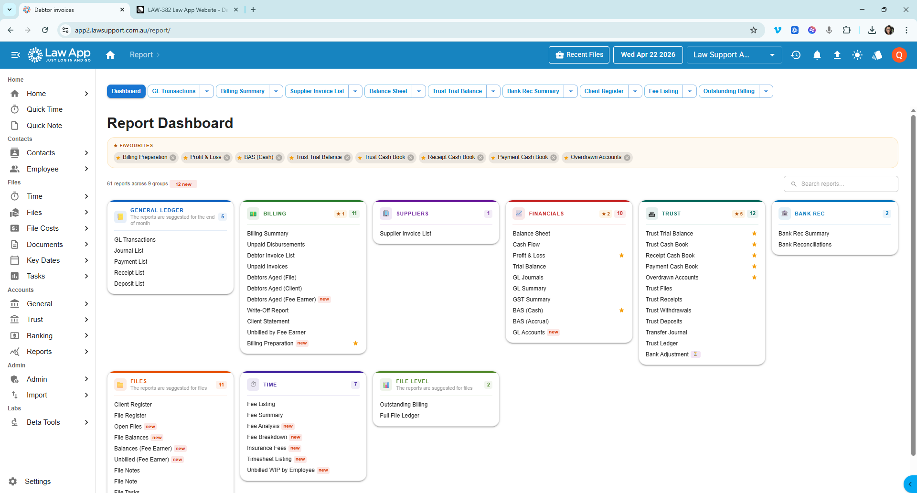Click the Search reports input field
The width and height of the screenshot is (917, 493).
point(841,184)
